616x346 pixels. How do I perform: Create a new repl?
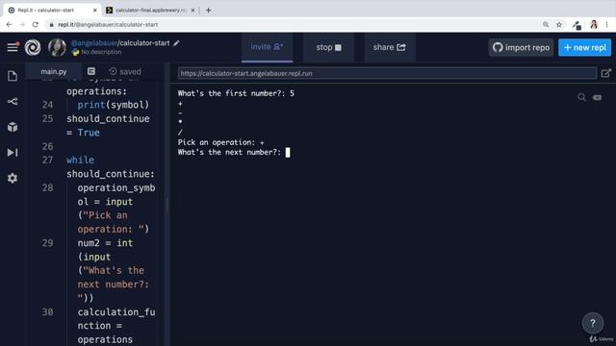click(584, 47)
